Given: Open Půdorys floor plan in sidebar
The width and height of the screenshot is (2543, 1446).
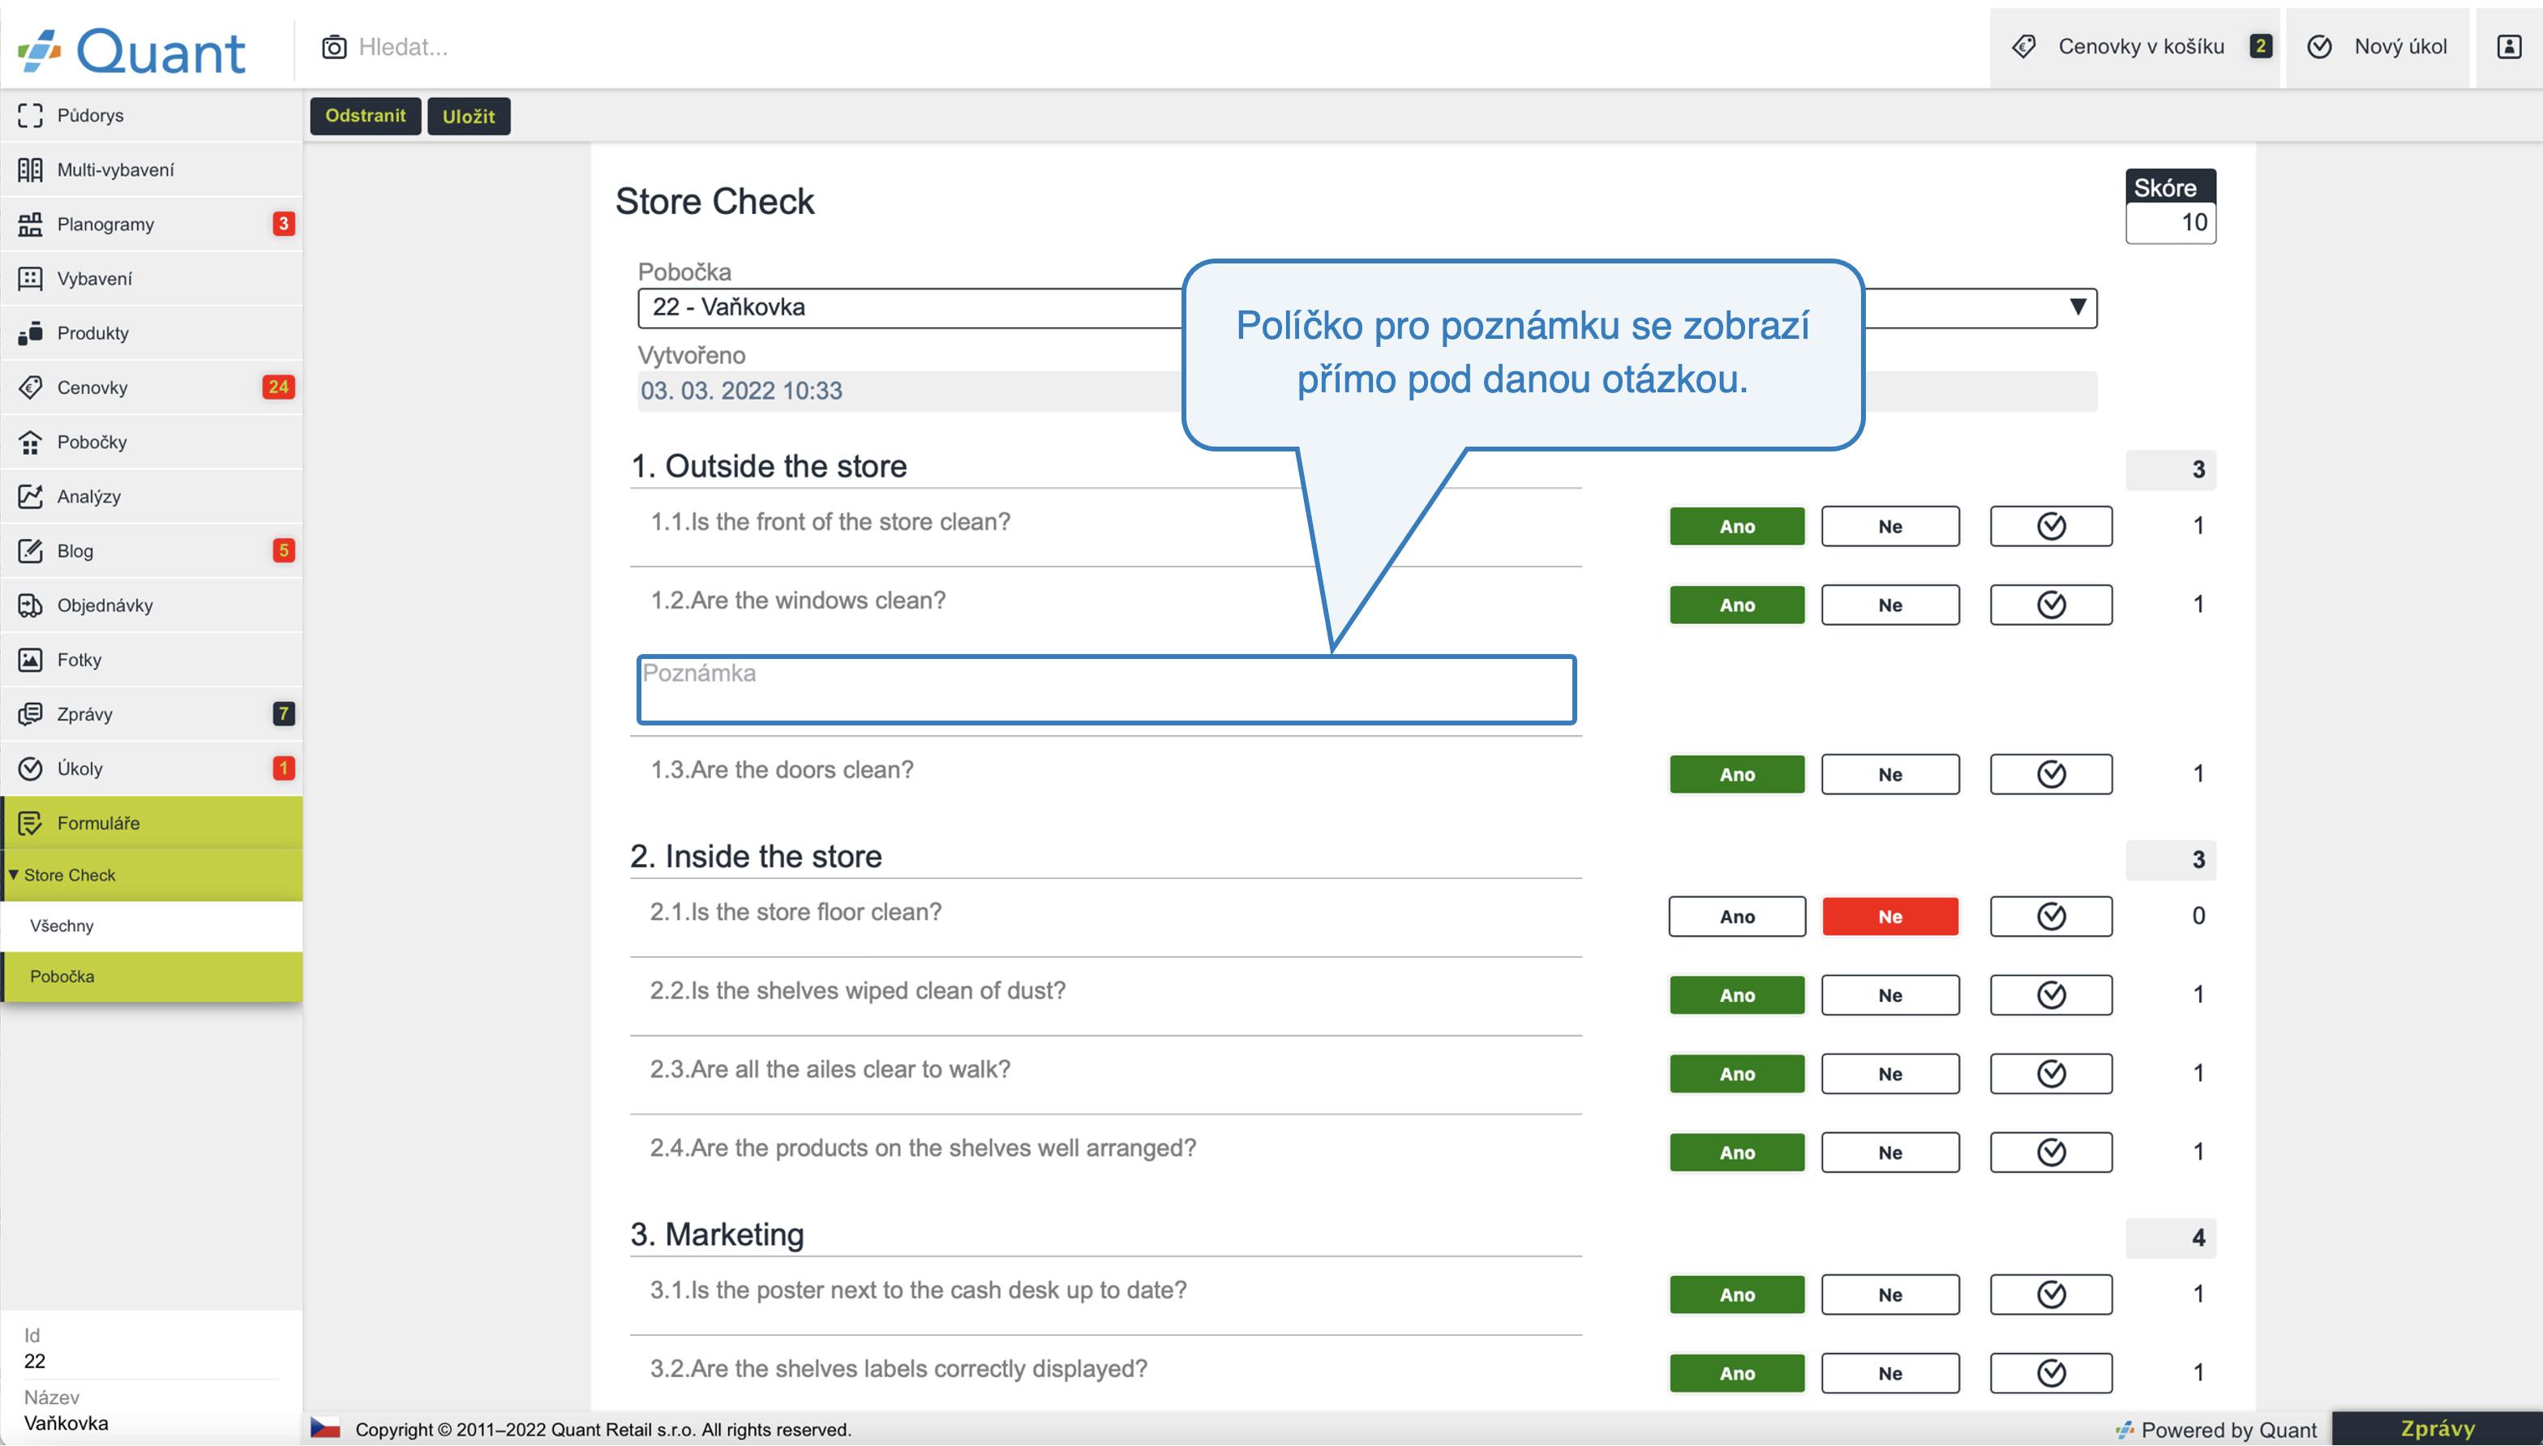Looking at the screenshot, I should tap(151, 115).
